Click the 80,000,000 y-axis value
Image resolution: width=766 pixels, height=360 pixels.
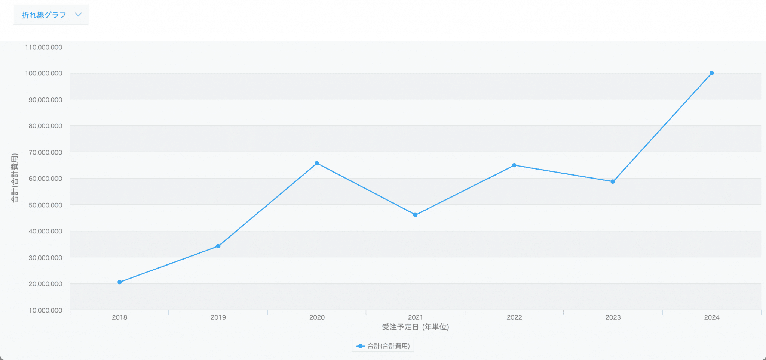coord(45,126)
